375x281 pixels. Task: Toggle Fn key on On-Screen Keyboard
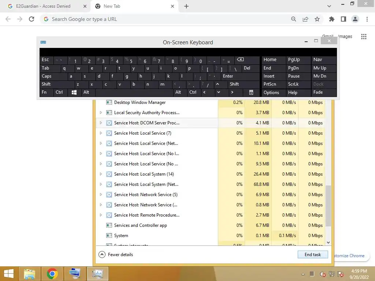[x=47, y=92]
